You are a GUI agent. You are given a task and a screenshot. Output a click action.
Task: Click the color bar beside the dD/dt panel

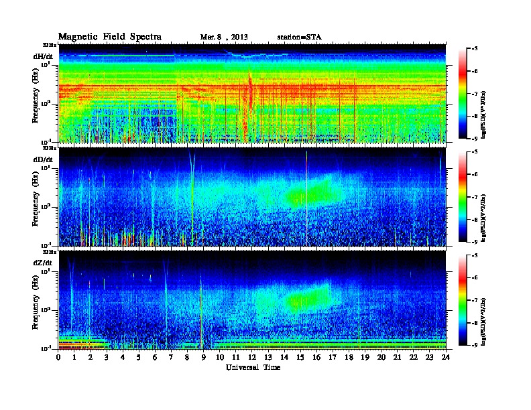463,197
